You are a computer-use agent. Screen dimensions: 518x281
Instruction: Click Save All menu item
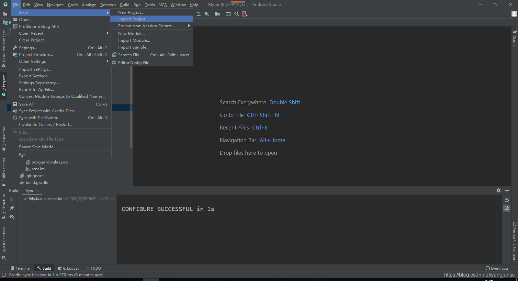point(61,104)
